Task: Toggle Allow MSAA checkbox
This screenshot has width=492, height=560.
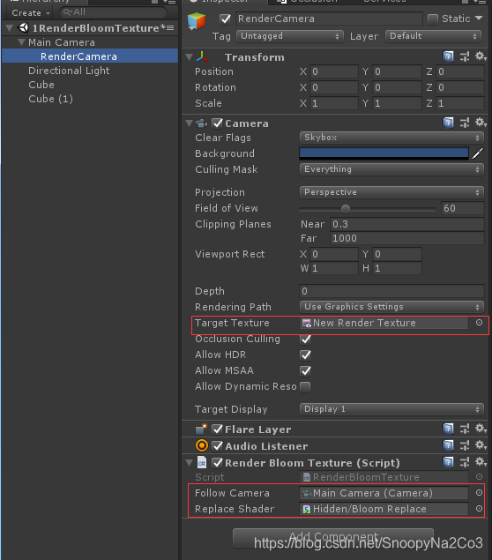Action: [x=306, y=370]
